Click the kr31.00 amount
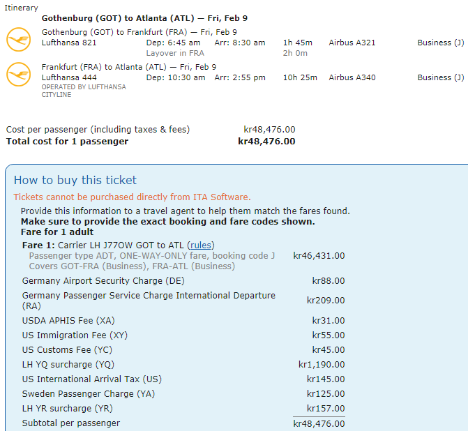Image resolution: width=468 pixels, height=431 pixels. coord(329,321)
